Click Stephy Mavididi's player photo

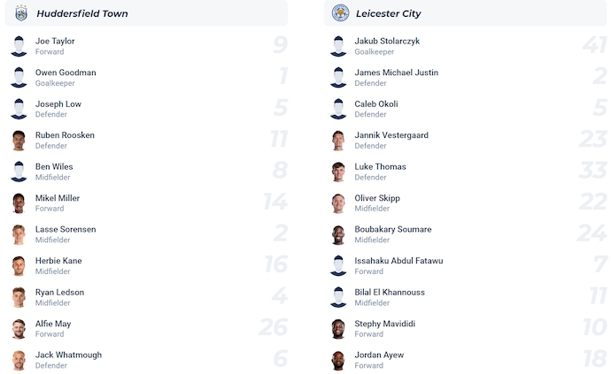(x=338, y=329)
